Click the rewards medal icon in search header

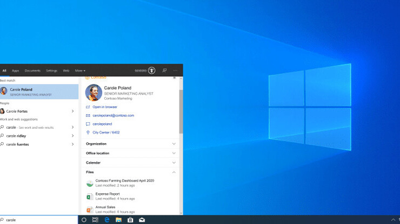pos(152,71)
